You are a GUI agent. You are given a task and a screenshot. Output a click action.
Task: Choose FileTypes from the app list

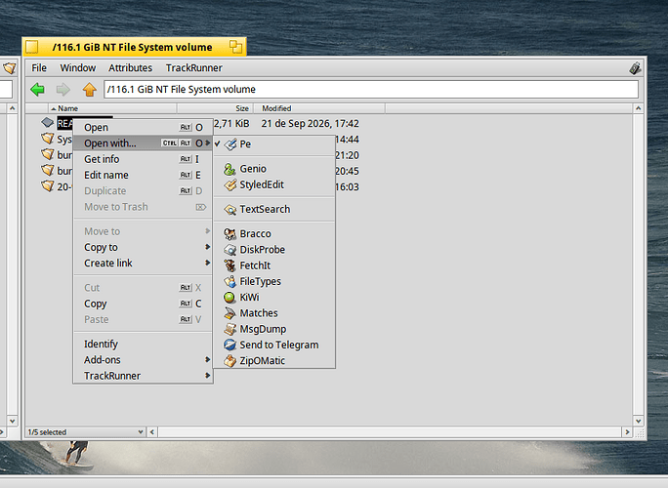(274, 281)
